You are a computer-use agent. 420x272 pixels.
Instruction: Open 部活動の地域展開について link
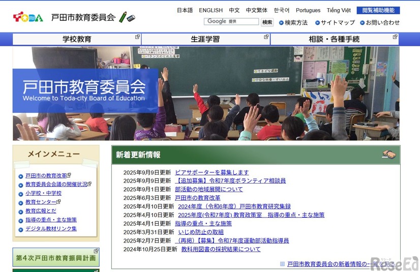[209, 189]
